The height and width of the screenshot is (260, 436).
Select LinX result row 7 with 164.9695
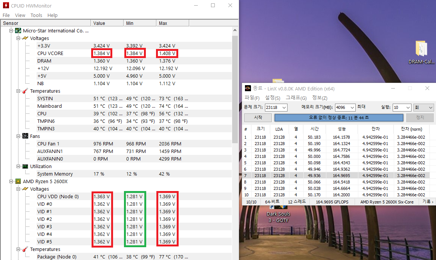point(337,176)
